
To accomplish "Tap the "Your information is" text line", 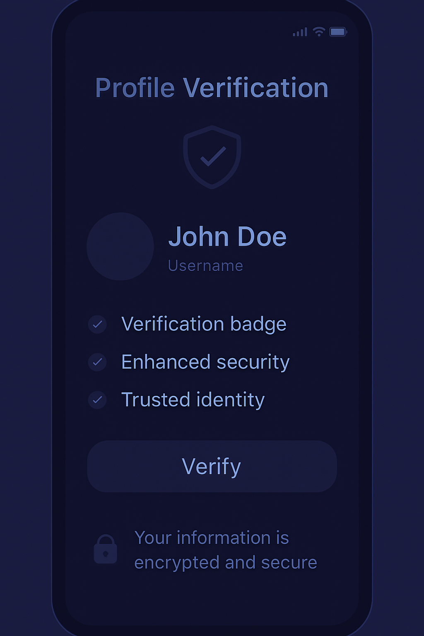I will 212,538.
